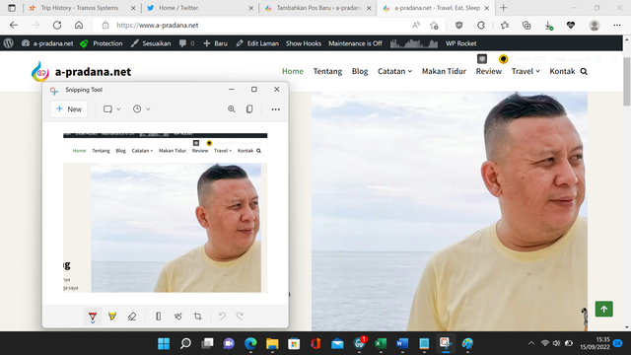Toggle the ruler tool in Snipping Tool
The width and height of the screenshot is (631, 355).
point(158,317)
